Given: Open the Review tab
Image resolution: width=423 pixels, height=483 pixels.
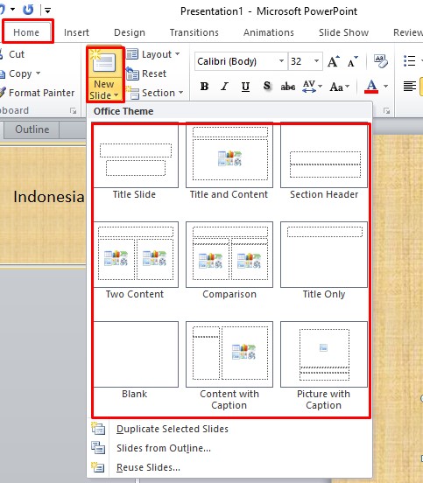Looking at the screenshot, I should point(408,32).
